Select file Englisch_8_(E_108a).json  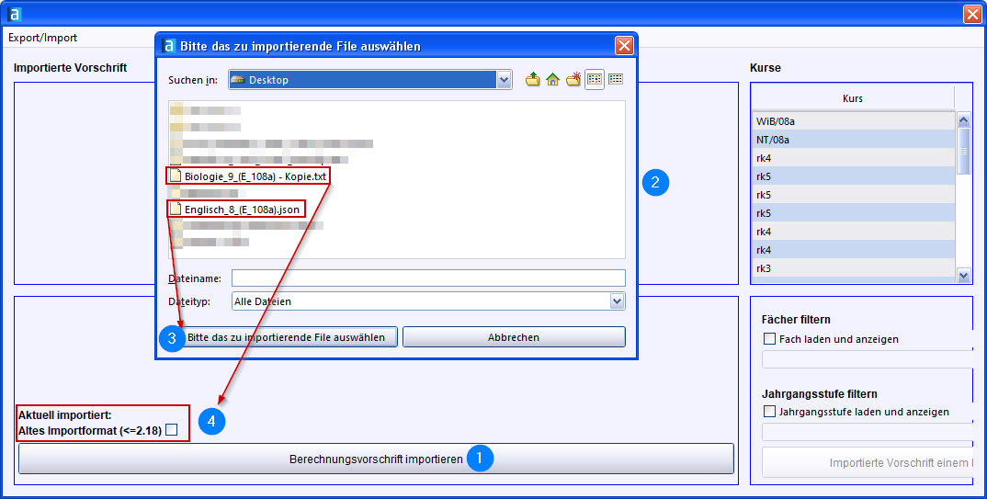click(242, 210)
